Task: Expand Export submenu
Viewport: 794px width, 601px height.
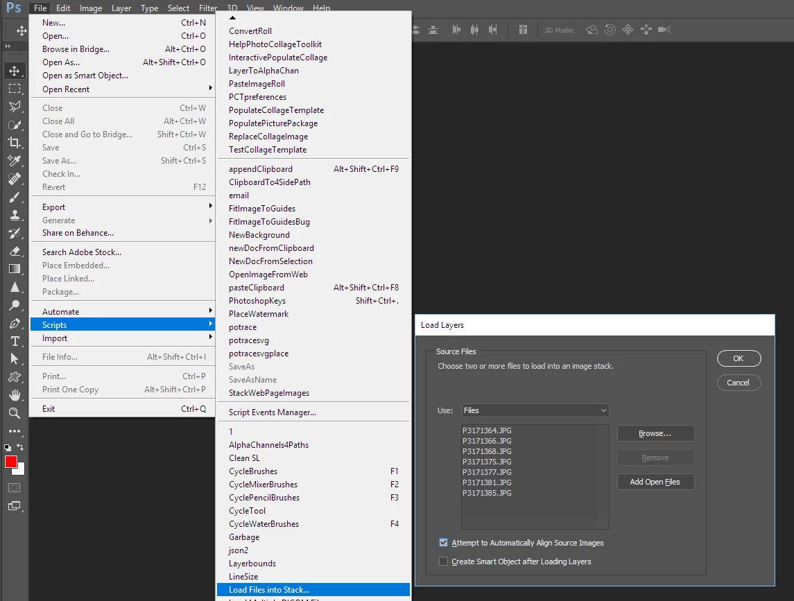Action: click(x=123, y=207)
